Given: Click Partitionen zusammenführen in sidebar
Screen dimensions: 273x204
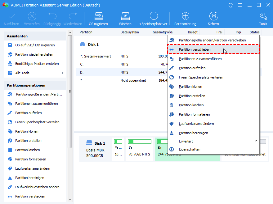Looking at the screenshot, I should click(x=35, y=104).
